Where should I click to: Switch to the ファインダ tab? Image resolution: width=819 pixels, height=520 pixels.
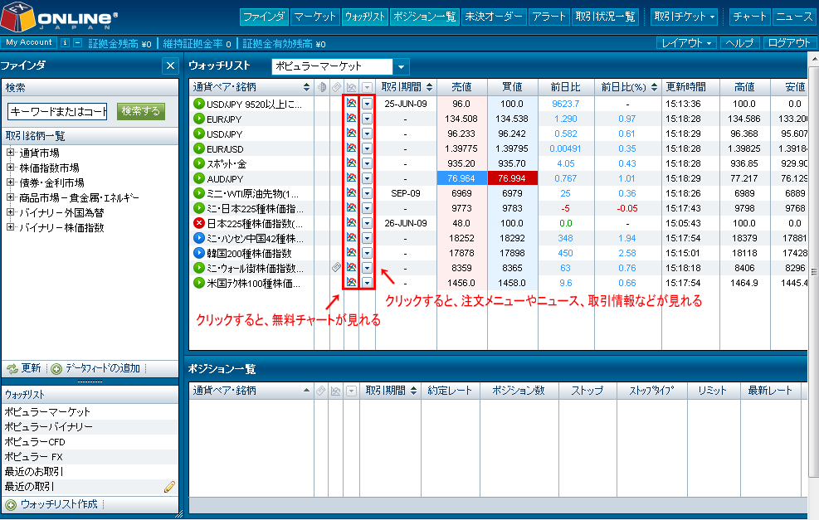pos(265,17)
